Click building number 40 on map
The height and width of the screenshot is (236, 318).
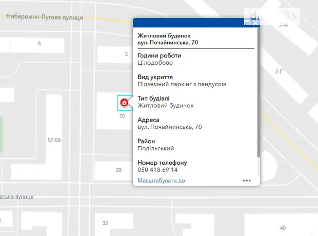[283, 228]
